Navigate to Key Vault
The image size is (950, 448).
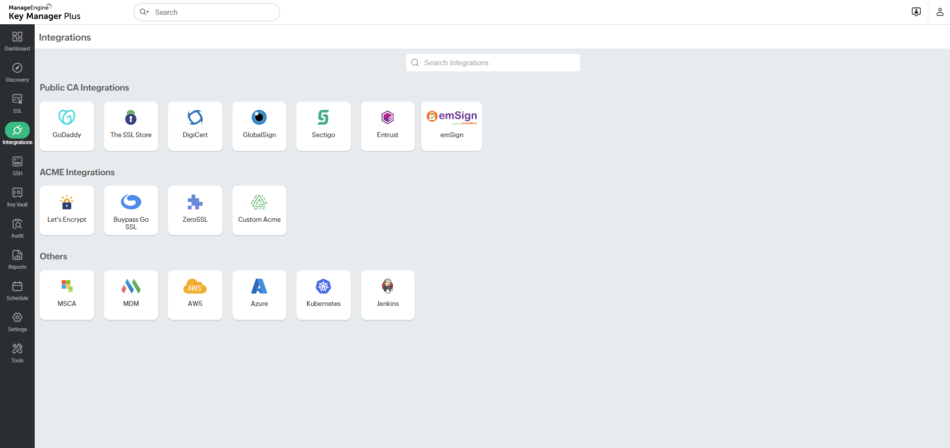(17, 197)
